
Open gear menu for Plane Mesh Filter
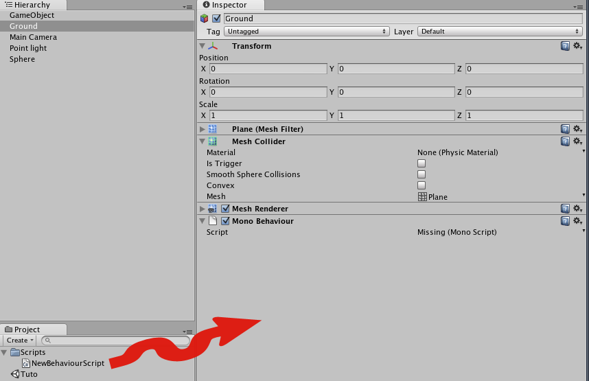(577, 129)
